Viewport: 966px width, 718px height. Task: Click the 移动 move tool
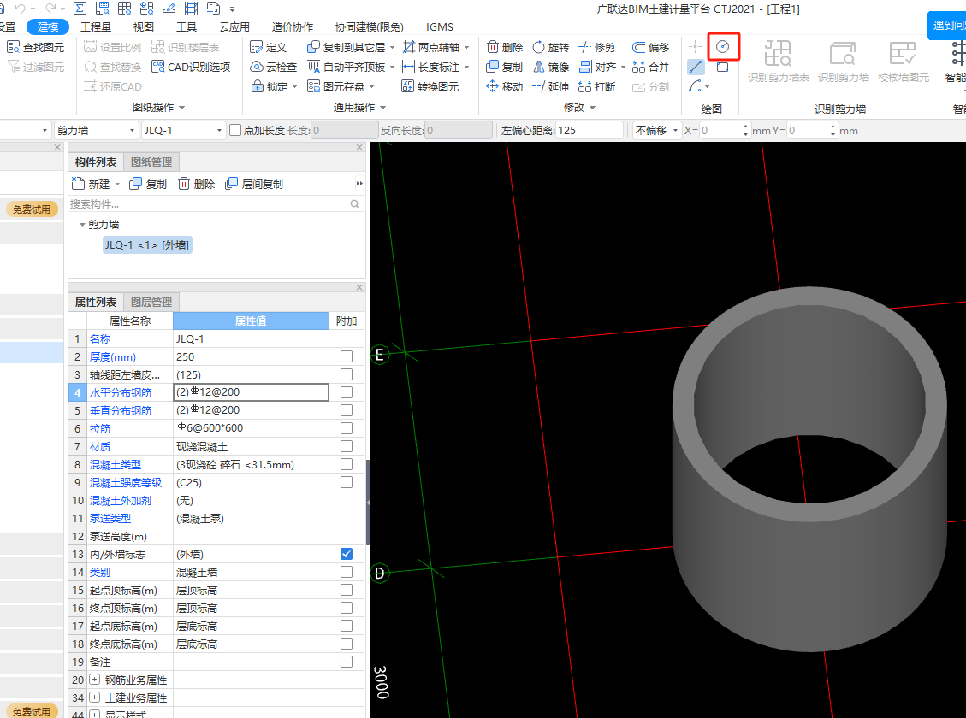(505, 86)
